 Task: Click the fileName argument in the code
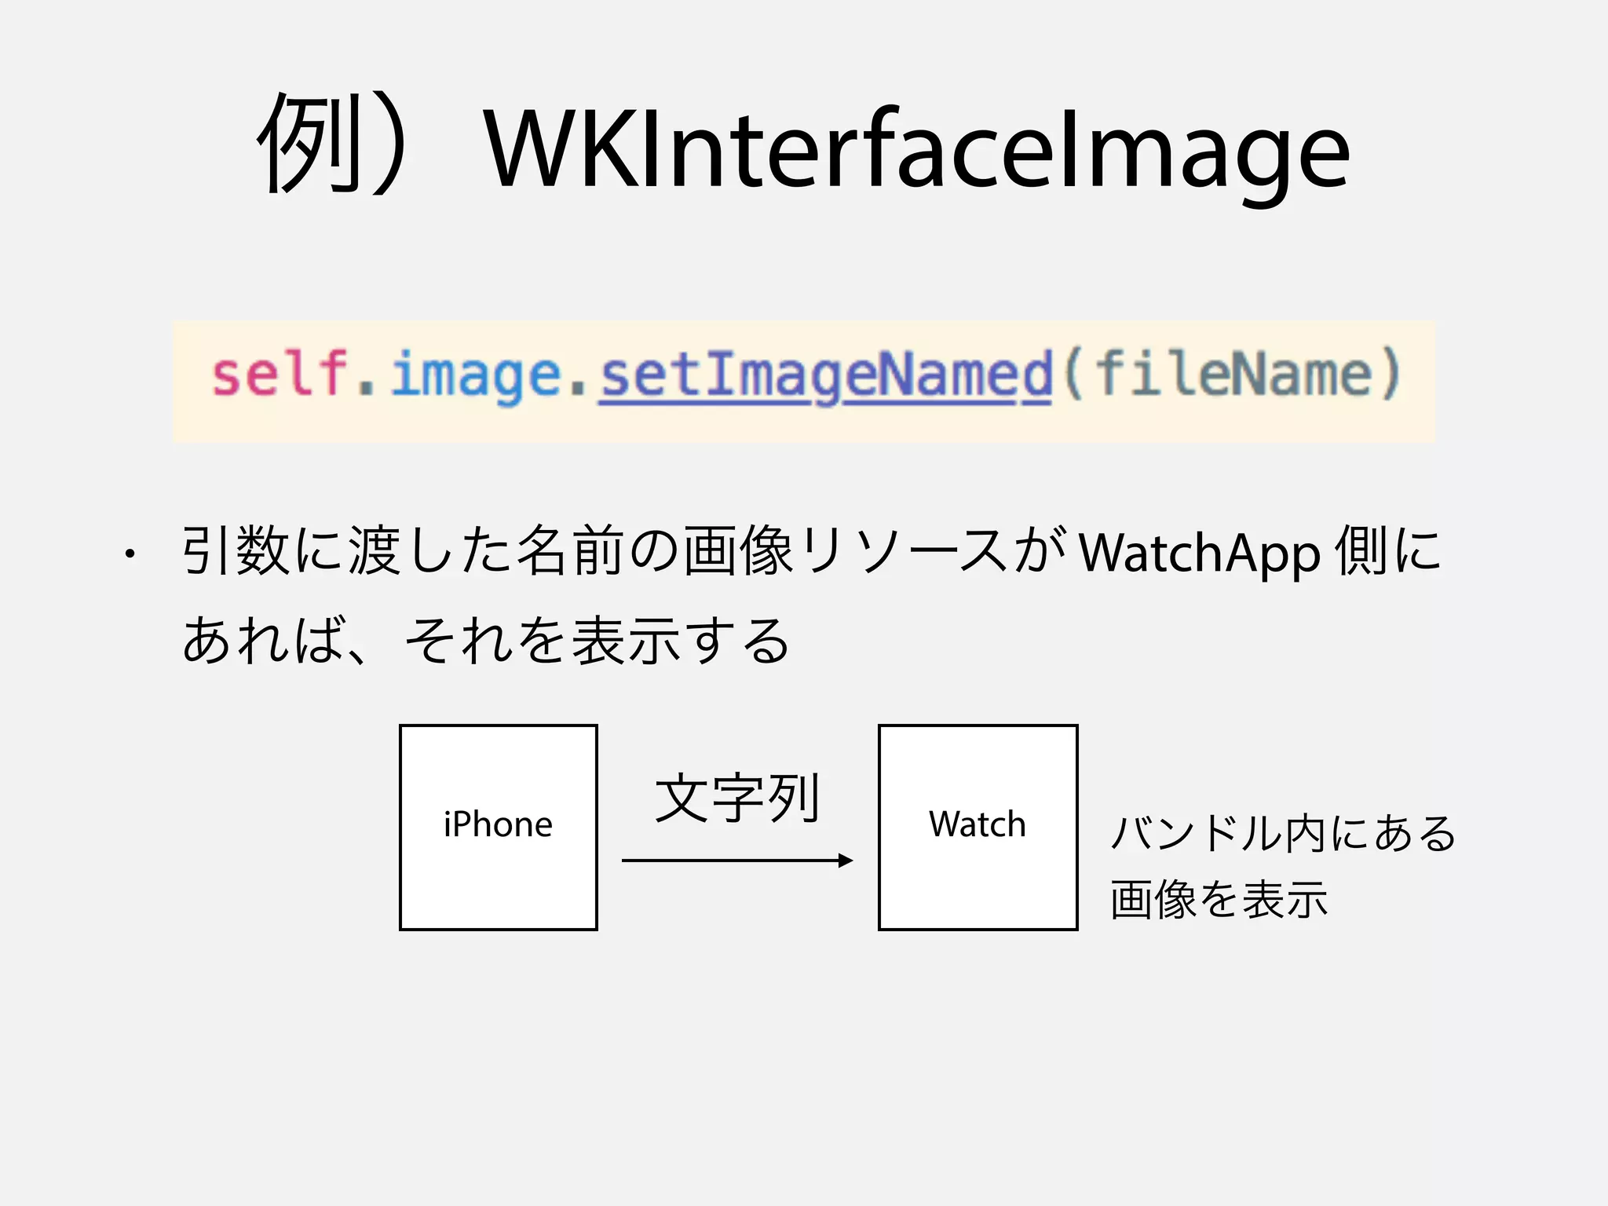tap(1234, 372)
